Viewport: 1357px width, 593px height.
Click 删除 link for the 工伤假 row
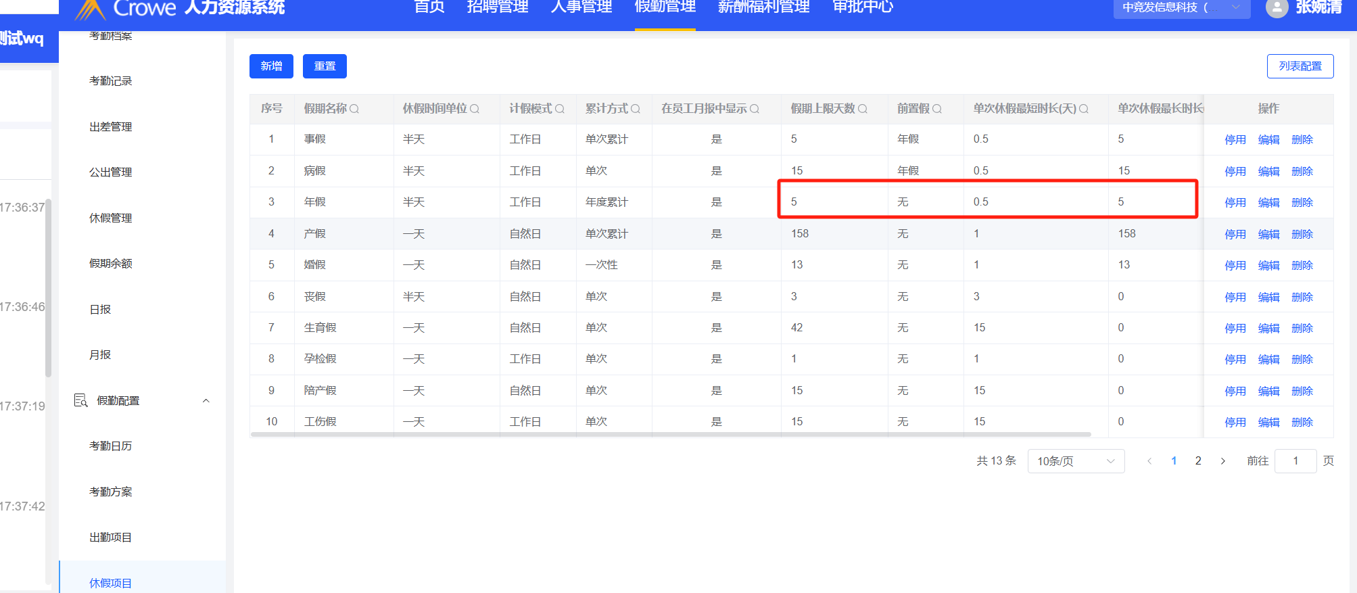1302,423
